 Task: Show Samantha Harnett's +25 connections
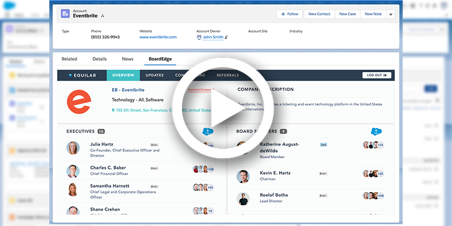210,188
